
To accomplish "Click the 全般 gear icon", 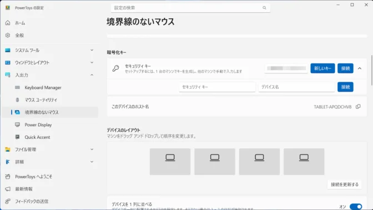I will coord(8,35).
